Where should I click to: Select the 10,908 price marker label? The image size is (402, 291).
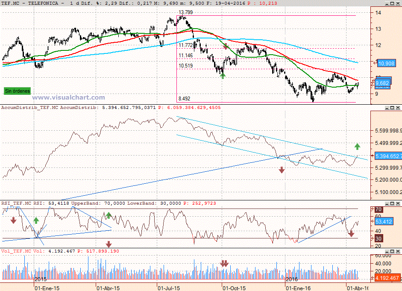pos(386,63)
